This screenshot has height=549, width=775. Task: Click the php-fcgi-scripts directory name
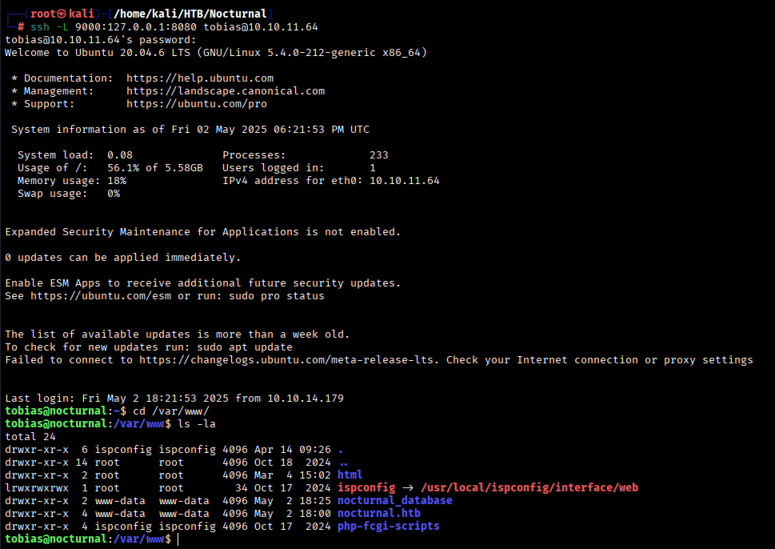coord(389,526)
